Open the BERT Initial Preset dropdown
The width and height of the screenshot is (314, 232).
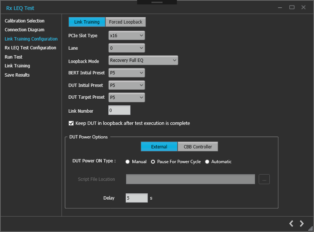(x=126, y=73)
